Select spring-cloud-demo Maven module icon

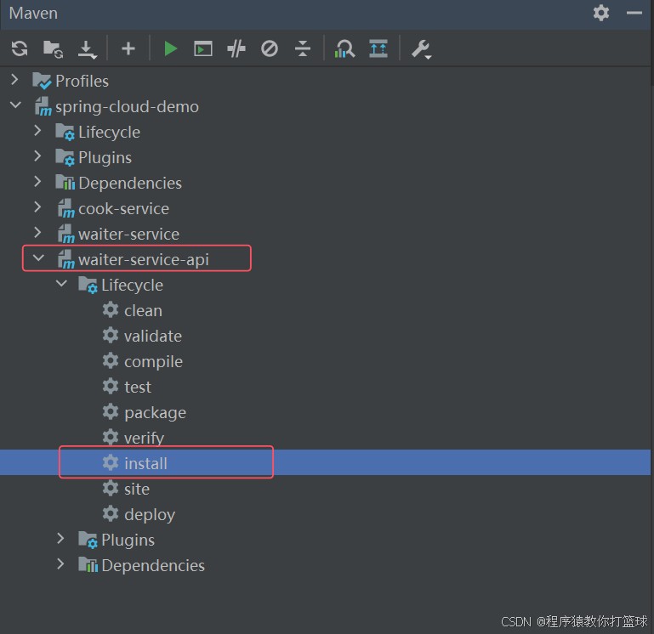pos(43,106)
